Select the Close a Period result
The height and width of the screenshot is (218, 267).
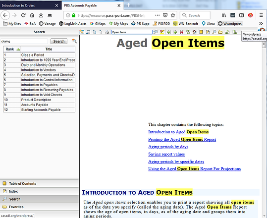coord(39,55)
